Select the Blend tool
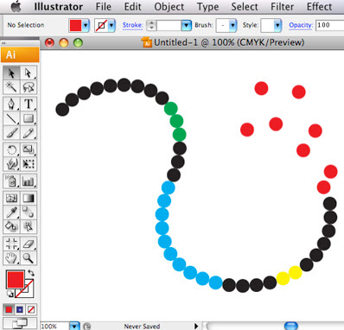Viewport: 344px width, 330px height. click(x=29, y=213)
